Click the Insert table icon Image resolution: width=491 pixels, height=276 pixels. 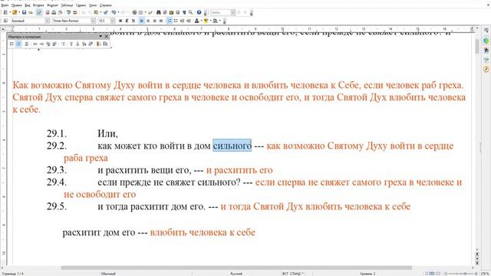pos(140,12)
